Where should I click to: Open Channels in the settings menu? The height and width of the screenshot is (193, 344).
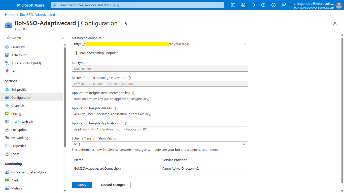click(18, 106)
